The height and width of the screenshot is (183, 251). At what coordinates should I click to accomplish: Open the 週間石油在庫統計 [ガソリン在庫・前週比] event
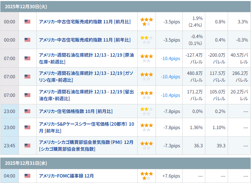click(86, 77)
